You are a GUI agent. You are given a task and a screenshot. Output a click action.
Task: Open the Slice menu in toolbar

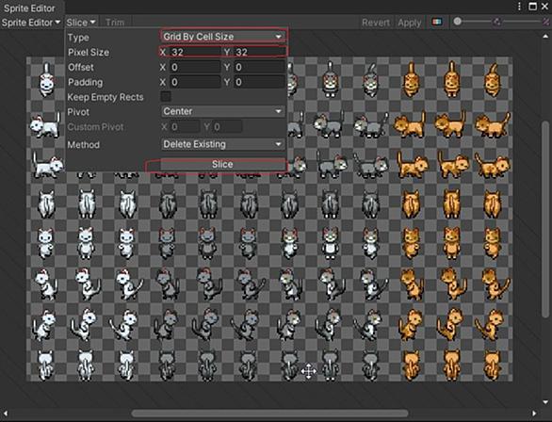click(x=81, y=23)
